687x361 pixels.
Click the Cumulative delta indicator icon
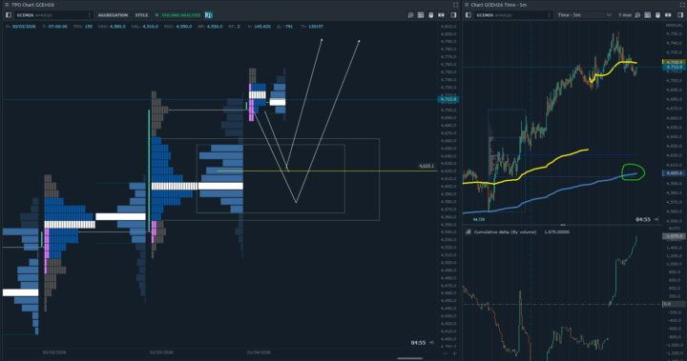click(x=468, y=231)
